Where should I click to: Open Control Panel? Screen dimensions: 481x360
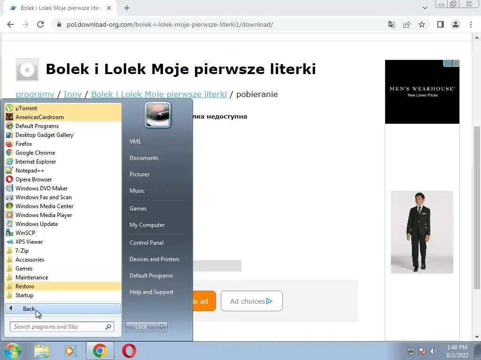coord(147,243)
